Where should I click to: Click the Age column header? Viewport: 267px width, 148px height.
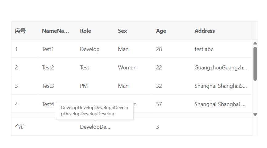[x=161, y=31]
